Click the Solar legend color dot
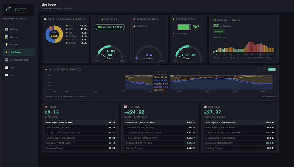 coord(67,25)
